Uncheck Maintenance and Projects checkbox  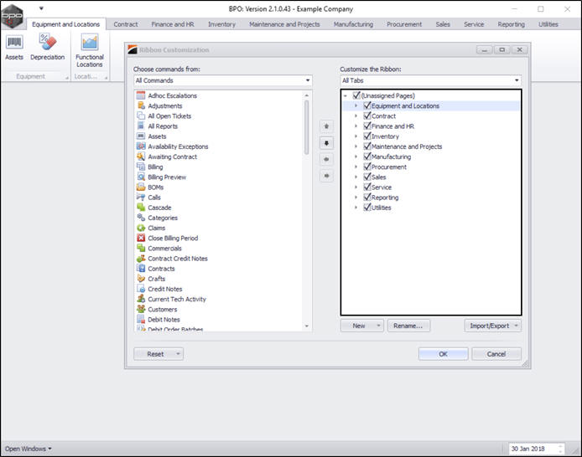[367, 146]
